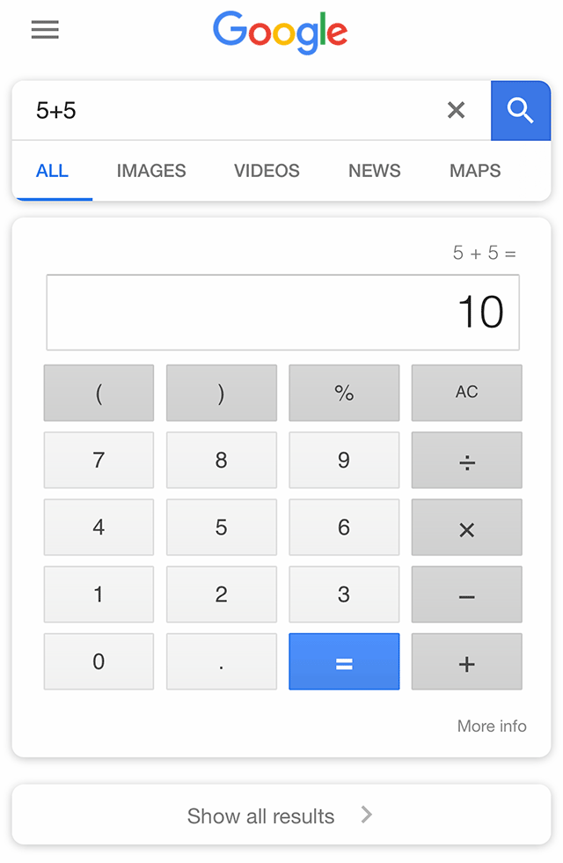Click the calculator result display showing 10
Image resolution: width=563 pixels, height=863 pixels.
282,313
